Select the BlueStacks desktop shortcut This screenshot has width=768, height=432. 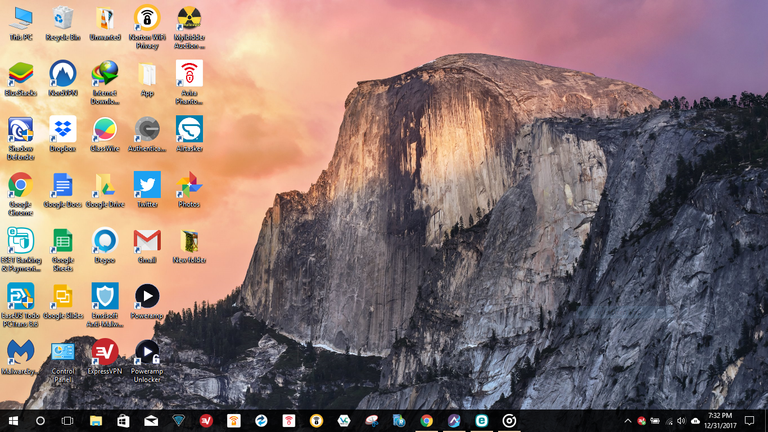pos(21,79)
